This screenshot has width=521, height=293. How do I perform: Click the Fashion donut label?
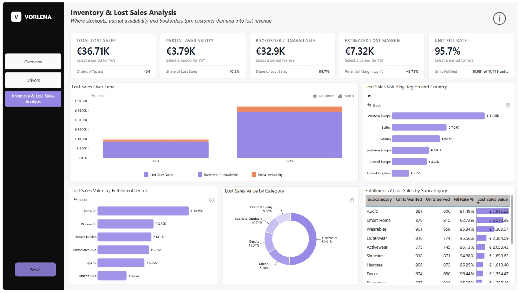[x=263, y=266]
